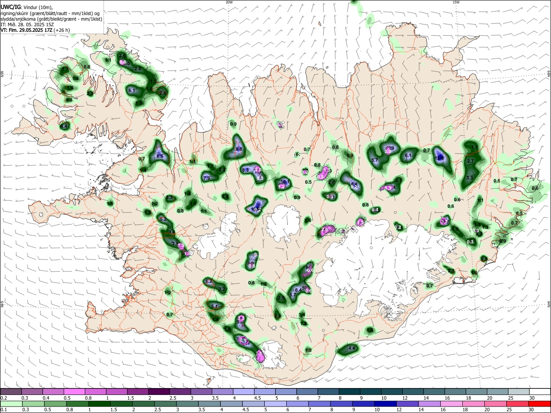
Task: Click the 12.6 precipitation value on the map
Action: [x=439, y=158]
